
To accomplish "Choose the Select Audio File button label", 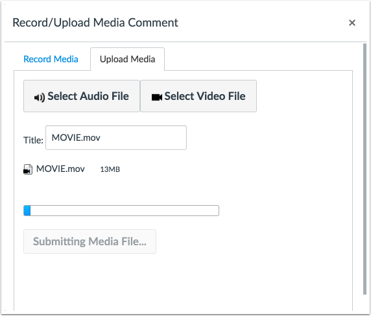I will [88, 96].
